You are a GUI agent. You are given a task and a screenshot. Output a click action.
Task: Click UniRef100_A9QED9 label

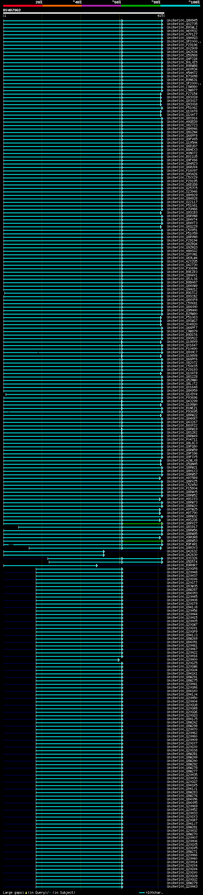[x=182, y=122]
